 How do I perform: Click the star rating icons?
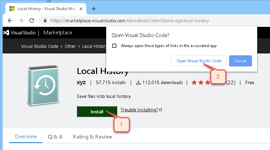[x=207, y=82]
